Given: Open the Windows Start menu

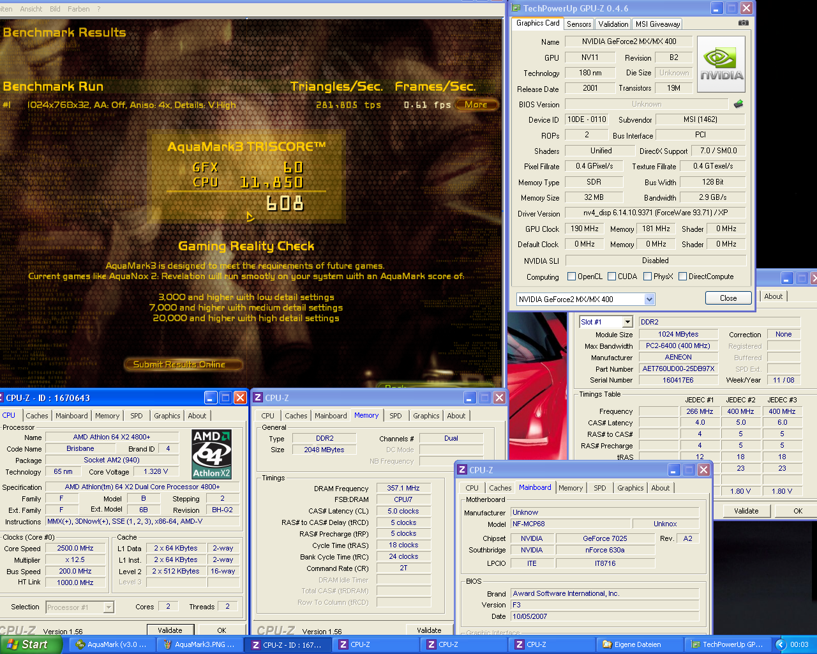Looking at the screenshot, I should [x=31, y=644].
